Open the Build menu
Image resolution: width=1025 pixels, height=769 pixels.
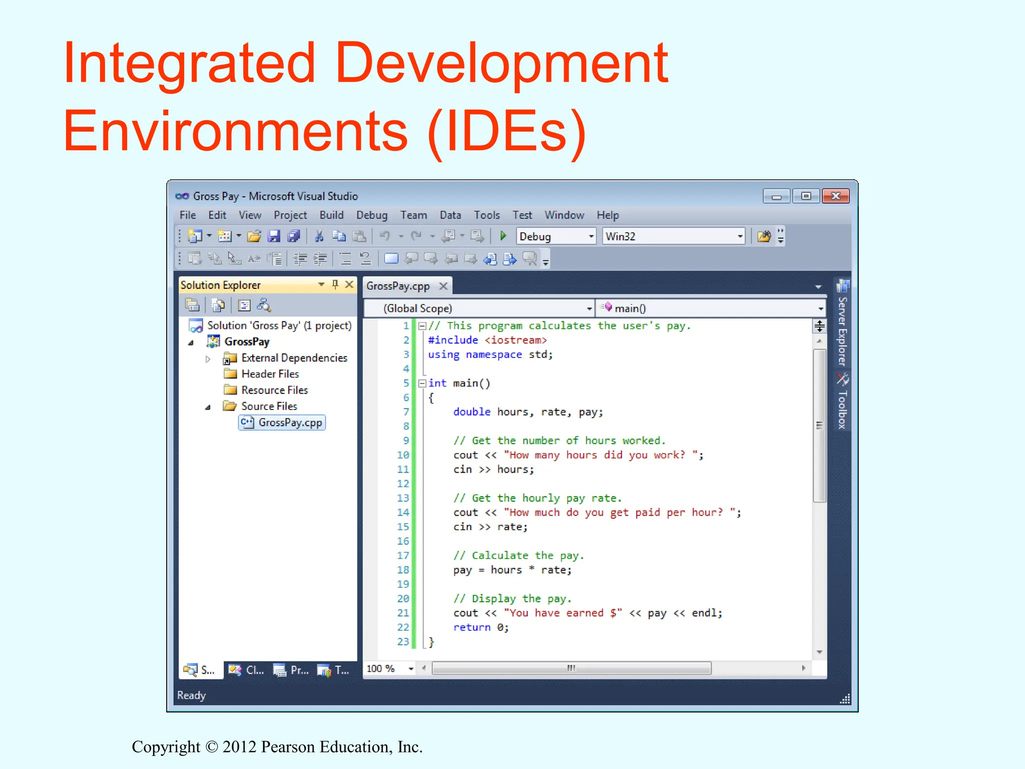click(331, 215)
